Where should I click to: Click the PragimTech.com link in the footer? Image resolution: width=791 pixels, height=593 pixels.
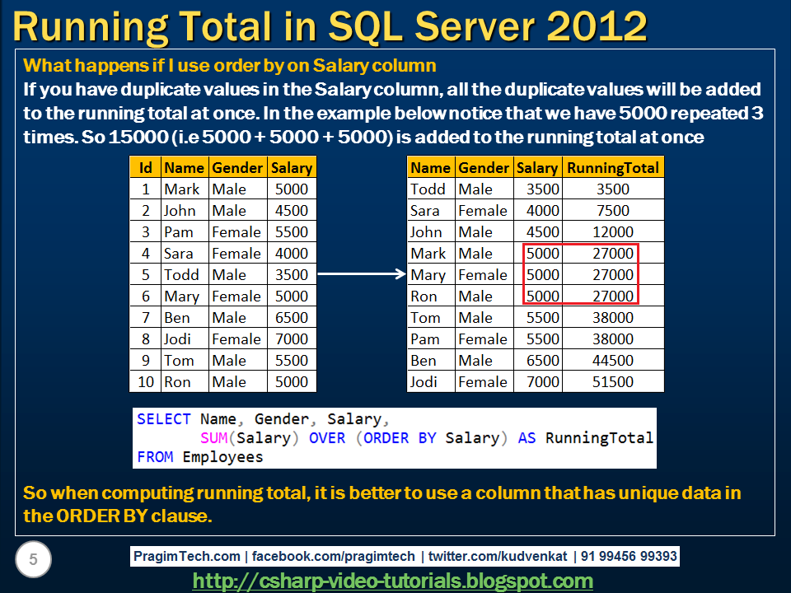[185, 556]
